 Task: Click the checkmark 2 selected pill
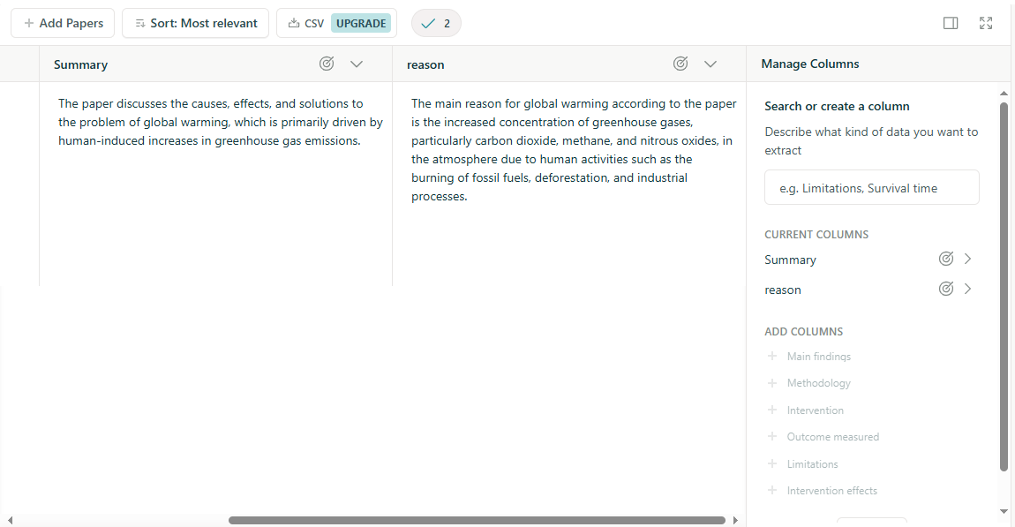coord(436,23)
